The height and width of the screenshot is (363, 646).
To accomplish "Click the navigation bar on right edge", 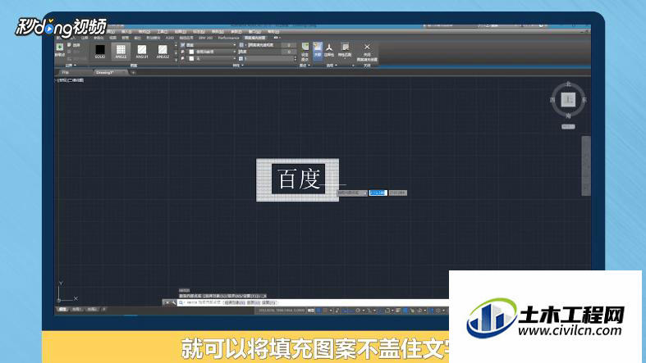I will (x=585, y=166).
